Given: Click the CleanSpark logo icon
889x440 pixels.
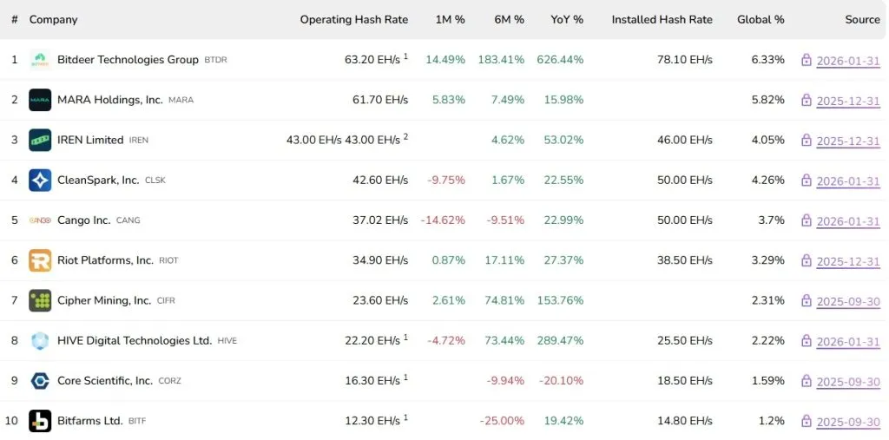Looking at the screenshot, I should point(40,181).
